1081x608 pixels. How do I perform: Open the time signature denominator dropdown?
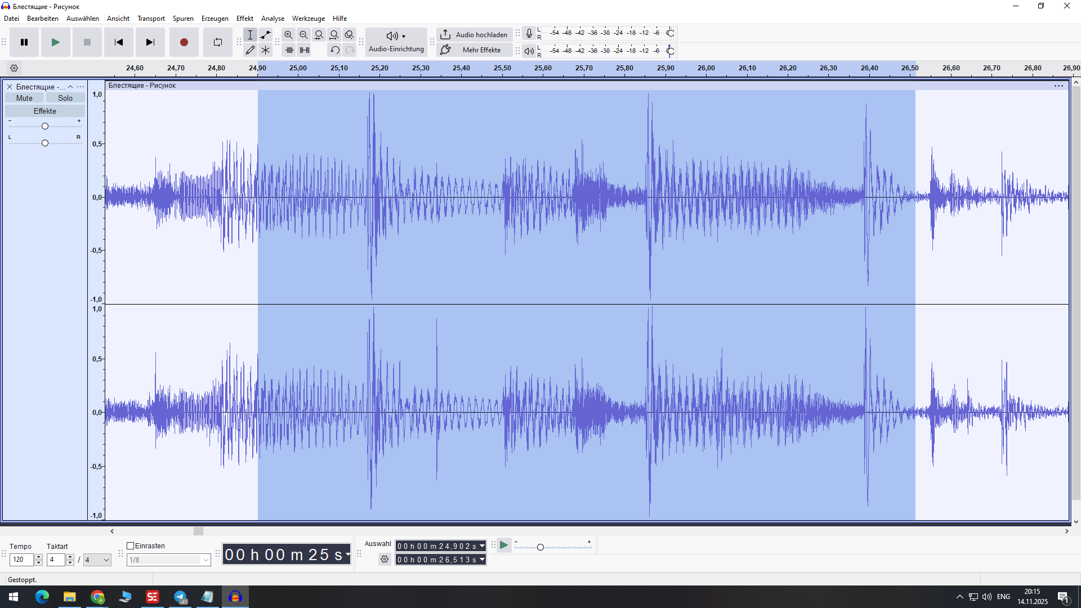[97, 560]
